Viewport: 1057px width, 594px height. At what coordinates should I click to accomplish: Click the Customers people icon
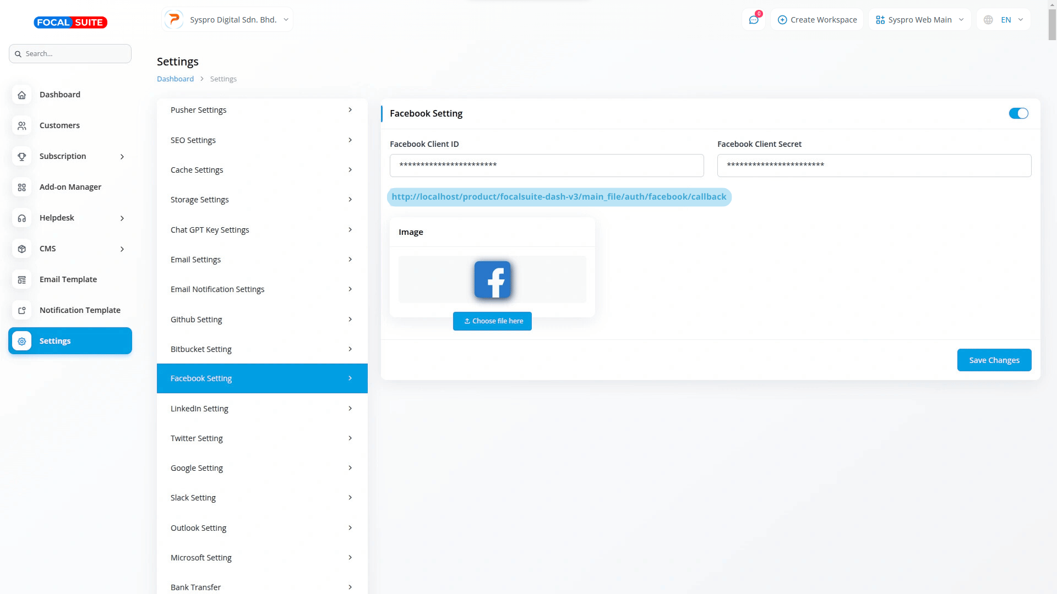click(22, 125)
